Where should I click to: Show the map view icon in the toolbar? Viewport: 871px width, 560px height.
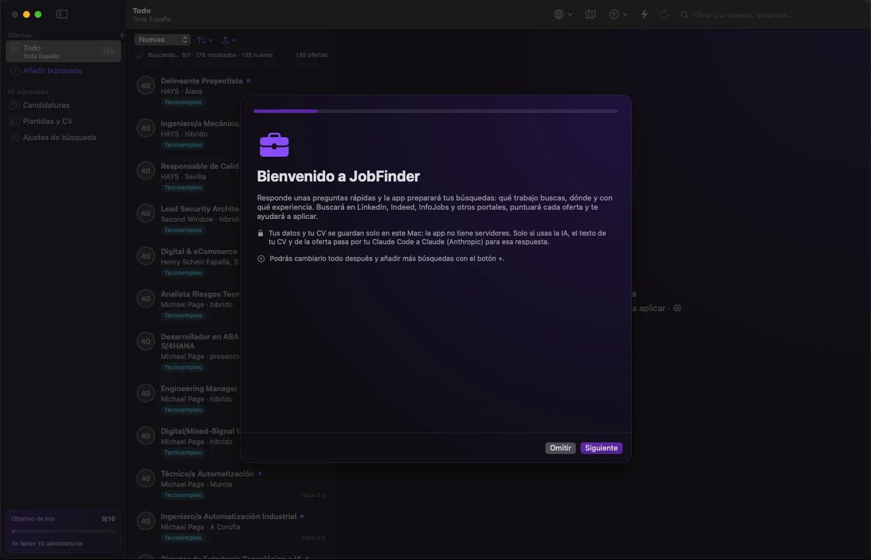pyautogui.click(x=590, y=14)
